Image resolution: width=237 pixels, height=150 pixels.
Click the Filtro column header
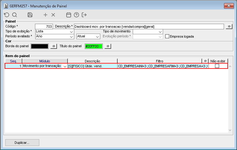(x=160, y=61)
